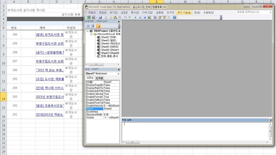Image resolution: width=276 pixels, height=155 pixels.
Task: Click the Reset stop icon
Action: [145, 17]
